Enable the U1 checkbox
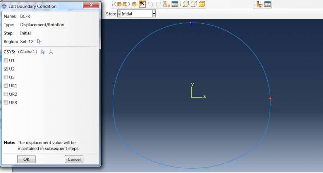The height and width of the screenshot is (173, 323). (6, 60)
